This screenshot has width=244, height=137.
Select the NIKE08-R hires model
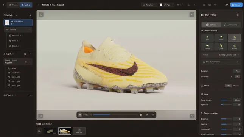coord(18,23)
